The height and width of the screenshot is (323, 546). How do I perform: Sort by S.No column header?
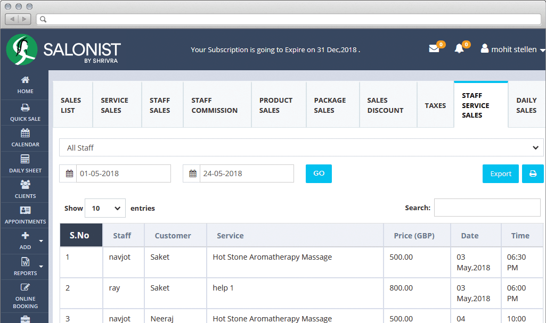pos(81,235)
